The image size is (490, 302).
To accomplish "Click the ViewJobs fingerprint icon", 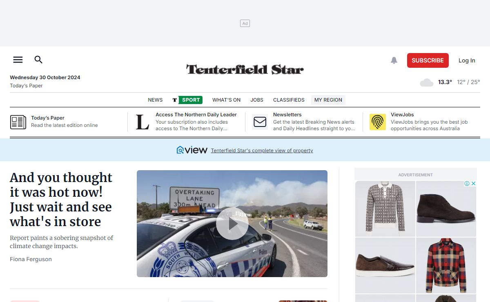I will click(x=378, y=122).
